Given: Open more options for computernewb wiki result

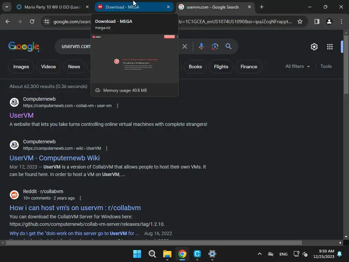Looking at the screenshot, I should tap(107, 148).
